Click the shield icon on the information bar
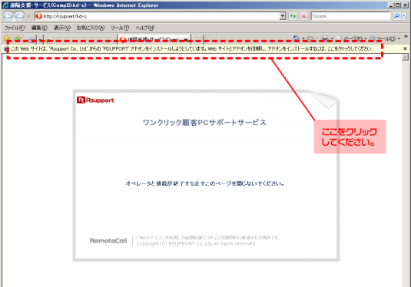411x287 pixels. 7,49
